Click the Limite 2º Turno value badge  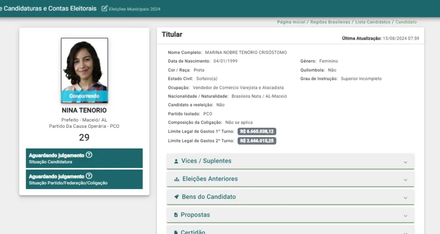[257, 141]
